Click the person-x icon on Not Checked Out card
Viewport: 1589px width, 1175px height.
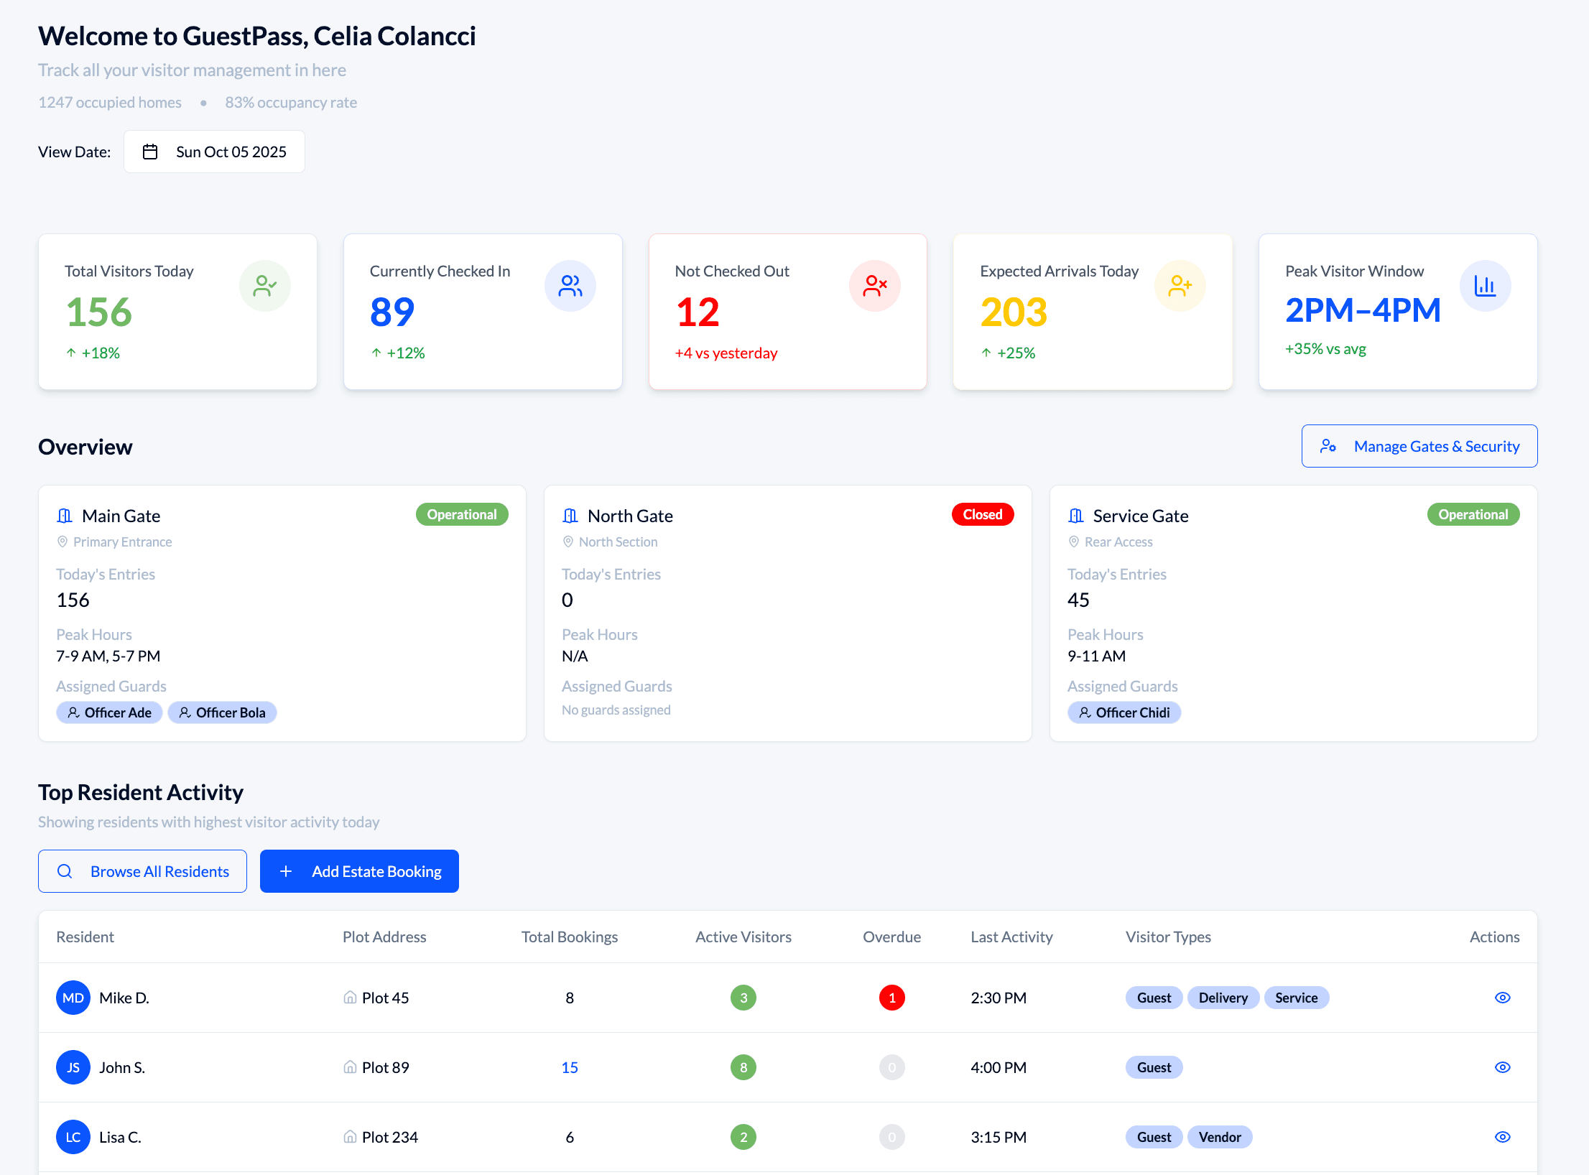(x=875, y=285)
